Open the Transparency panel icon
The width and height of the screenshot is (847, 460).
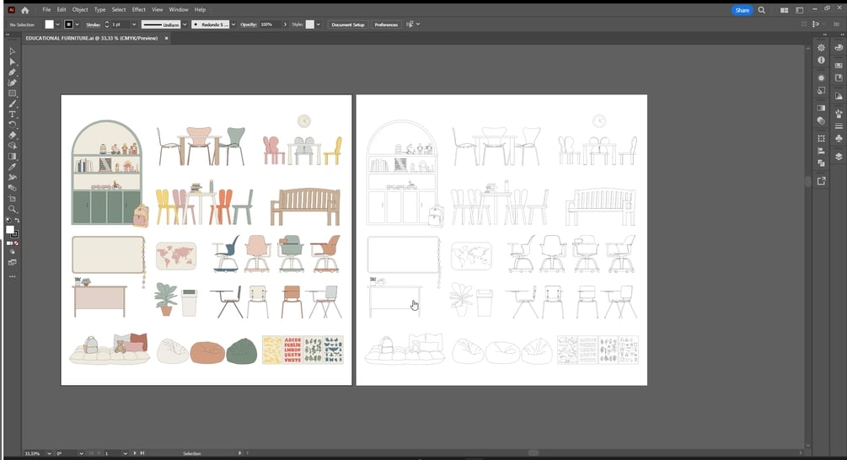[x=821, y=120]
